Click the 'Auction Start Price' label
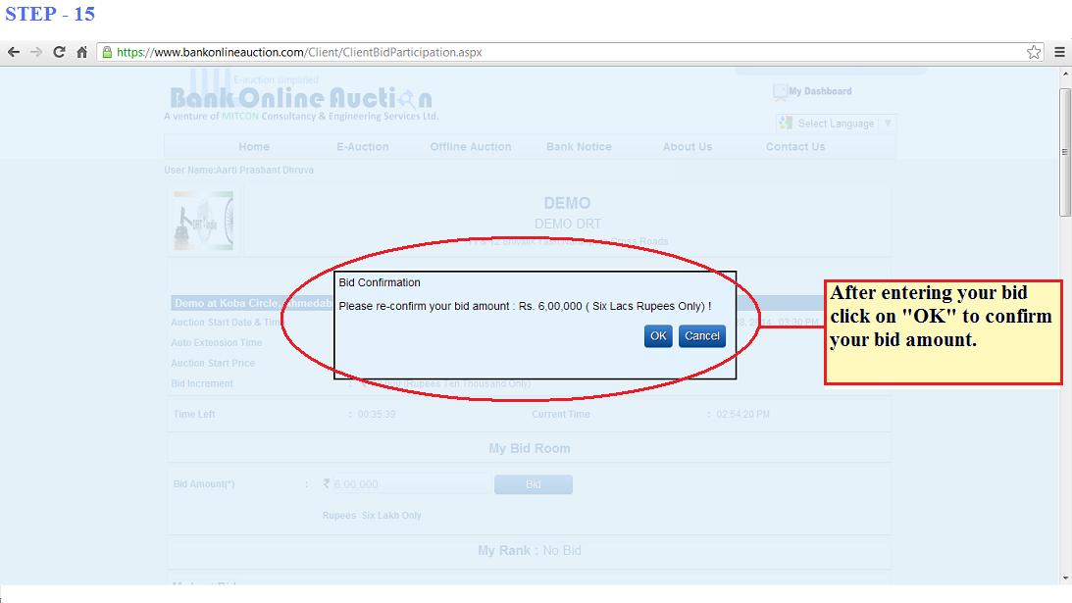 [213, 363]
